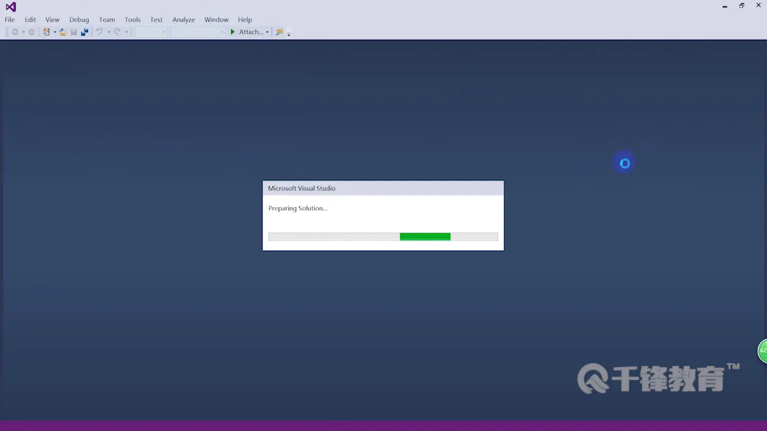Click the Attach... button label
Viewport: 767px width, 431px height.
pos(250,32)
